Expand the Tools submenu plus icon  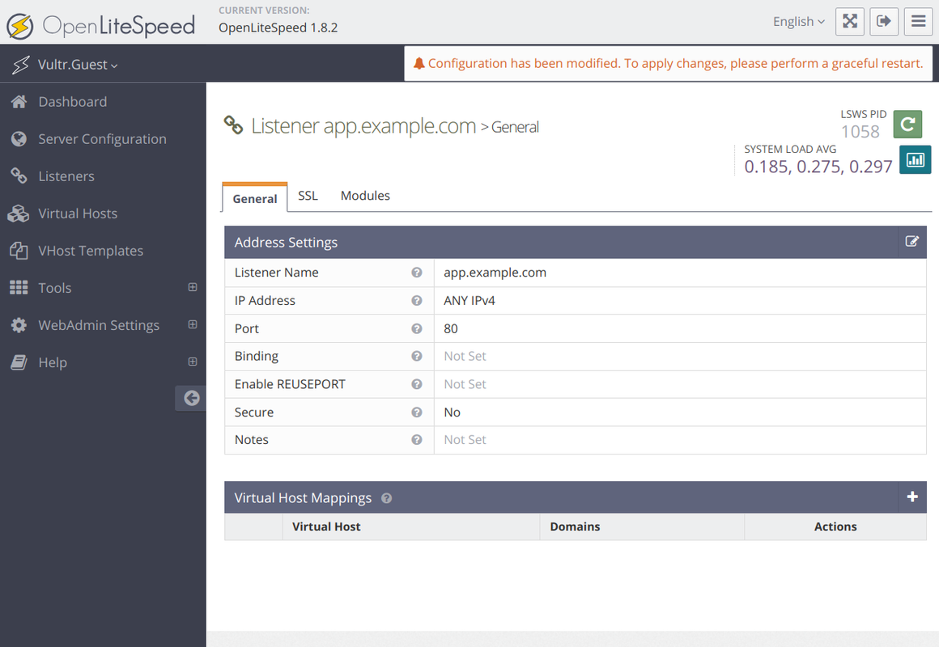pos(192,287)
